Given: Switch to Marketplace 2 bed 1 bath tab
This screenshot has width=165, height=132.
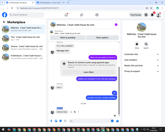Looking at the screenshot, I should click(50, 3).
